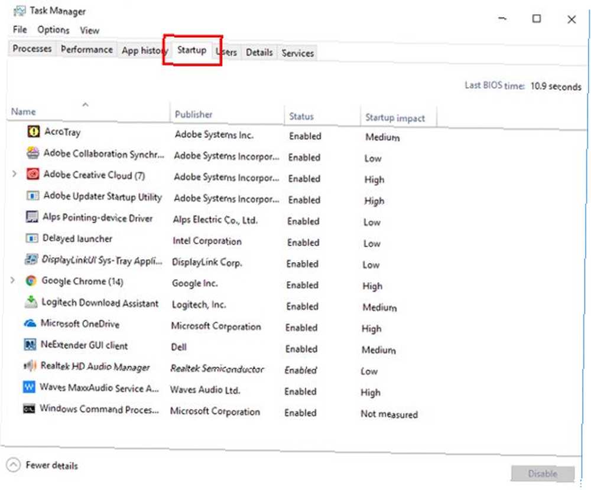Click the Realtek HD Audio Manager icon
The image size is (591, 490).
[30, 365]
